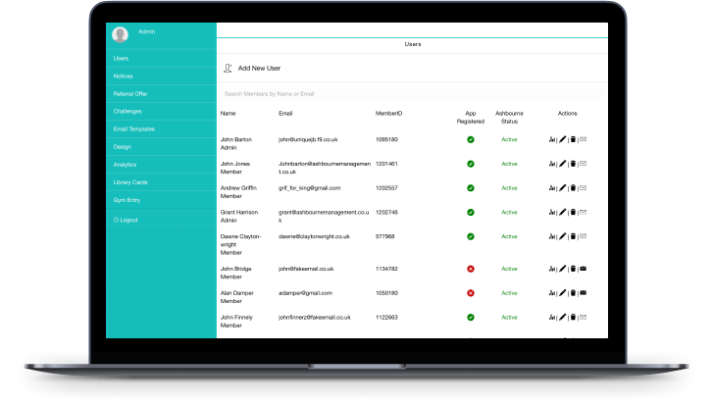
Task: Click the filled envelope icon for John Bridge
Action: [584, 269]
